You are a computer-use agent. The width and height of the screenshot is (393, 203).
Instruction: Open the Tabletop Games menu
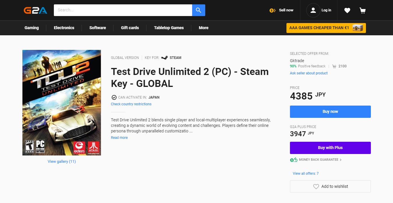tap(169, 28)
